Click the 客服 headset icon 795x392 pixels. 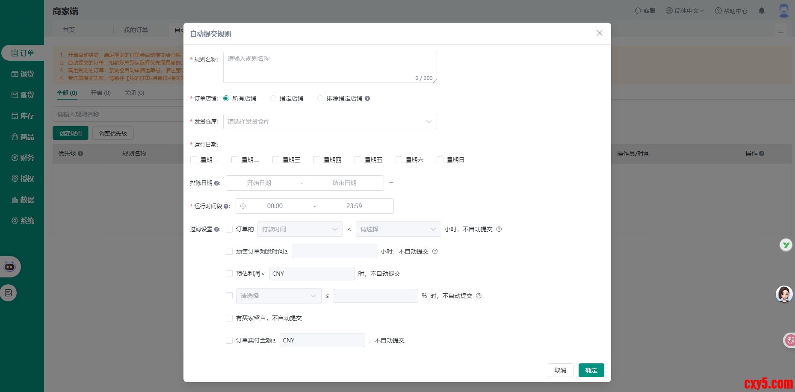[x=638, y=11]
